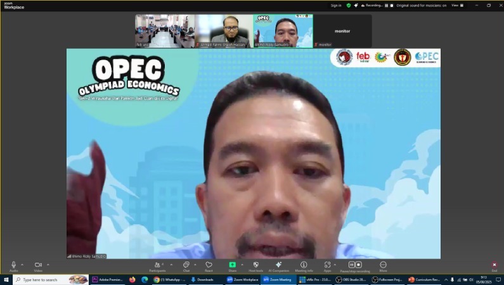Open the green encryption shield icon
This screenshot has height=285, width=504.
pyautogui.click(x=349, y=6)
